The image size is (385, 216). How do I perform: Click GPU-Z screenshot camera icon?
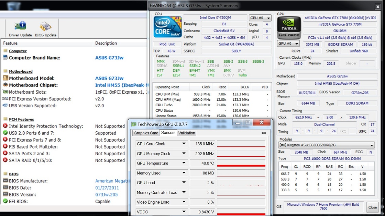point(263,133)
